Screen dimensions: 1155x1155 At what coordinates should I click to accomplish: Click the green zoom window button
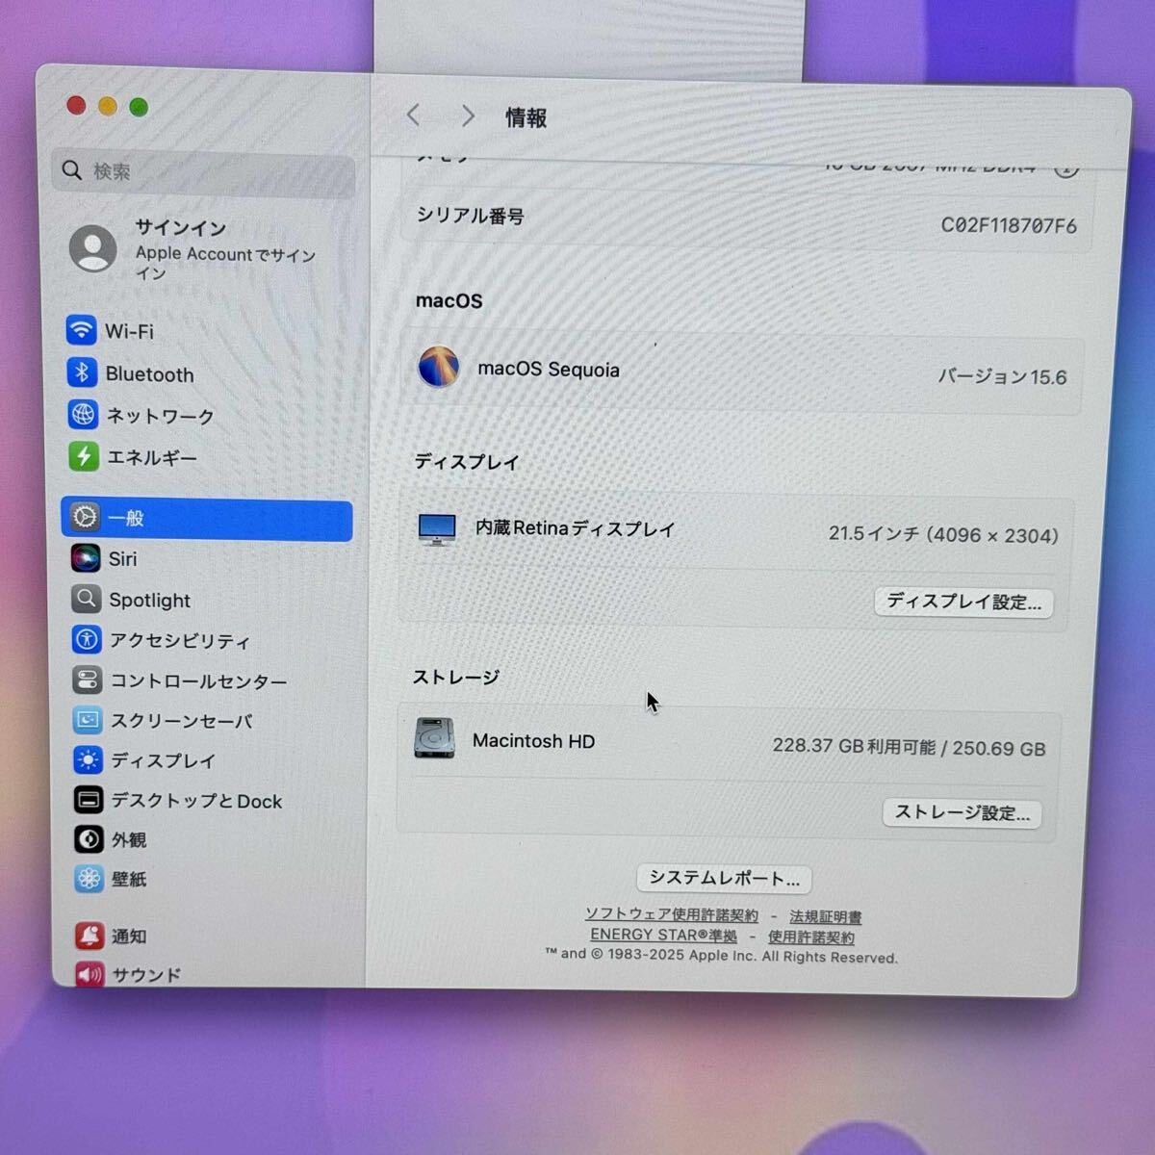tap(139, 107)
